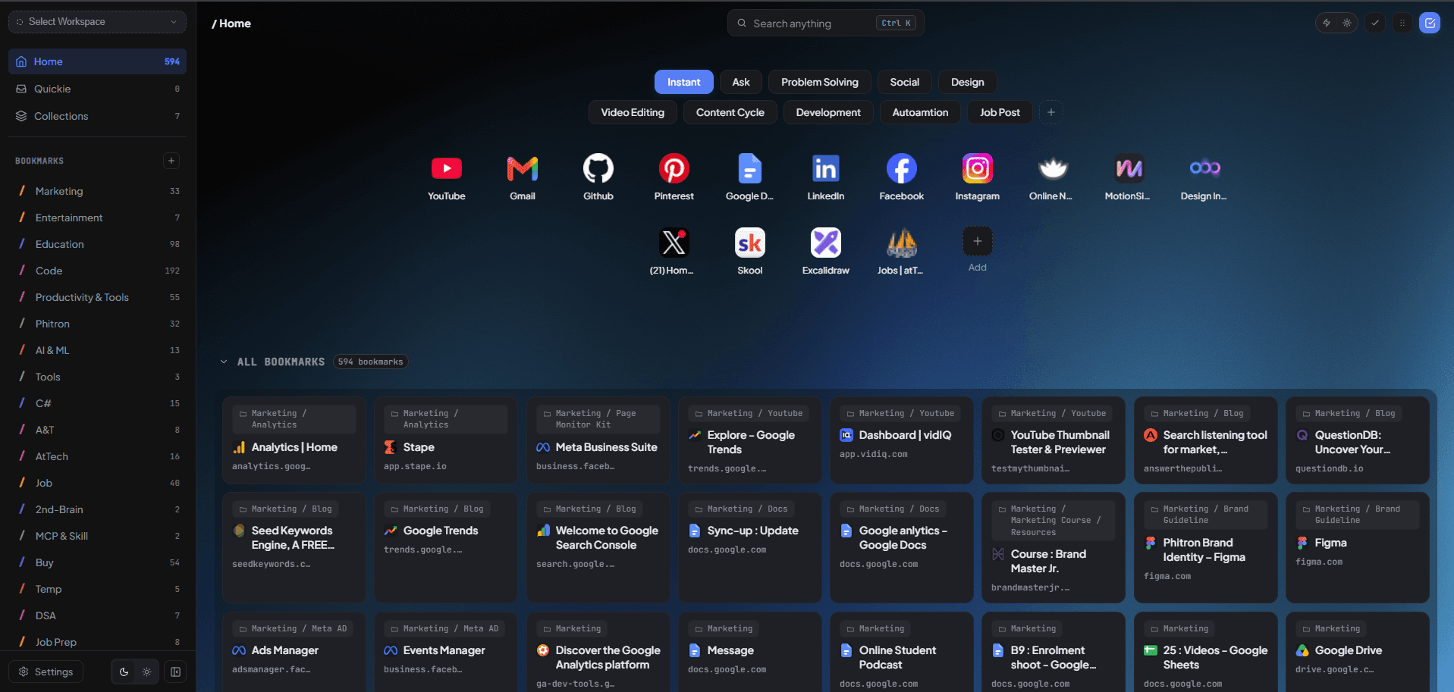1454x692 pixels.
Task: Select the Content Cycle tab
Action: pyautogui.click(x=730, y=112)
